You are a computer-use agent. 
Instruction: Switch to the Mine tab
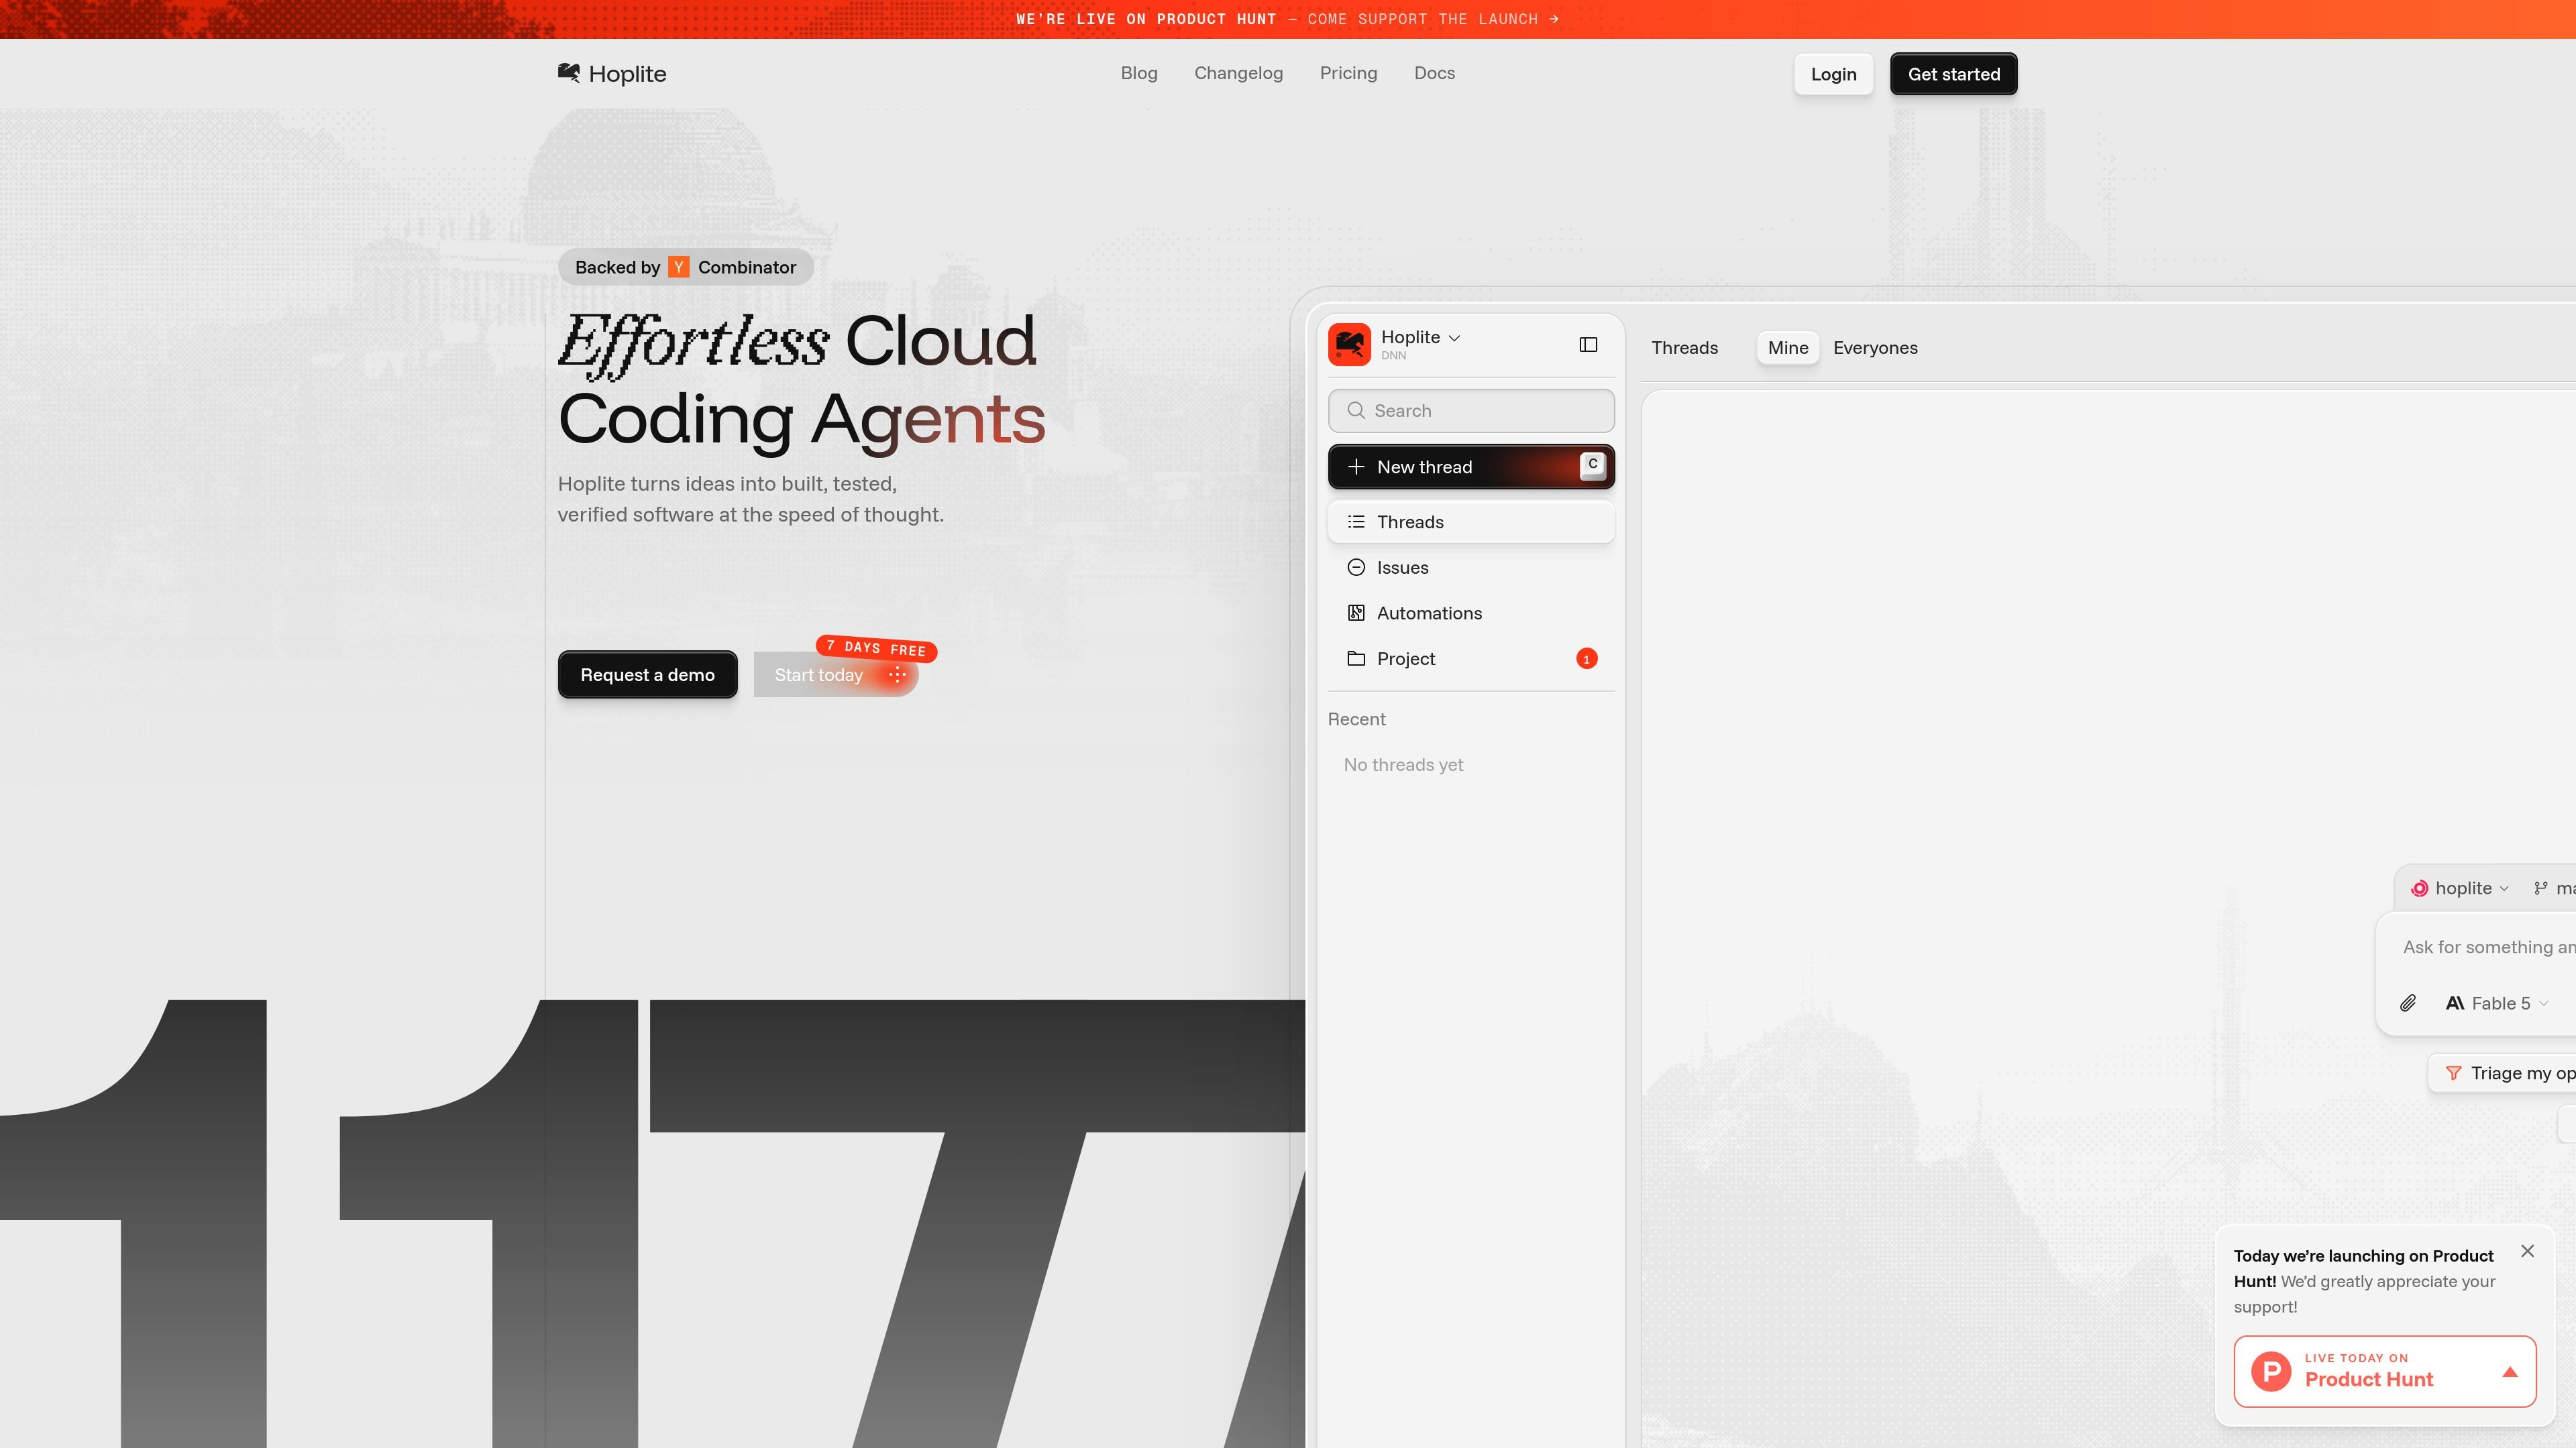1787,348
